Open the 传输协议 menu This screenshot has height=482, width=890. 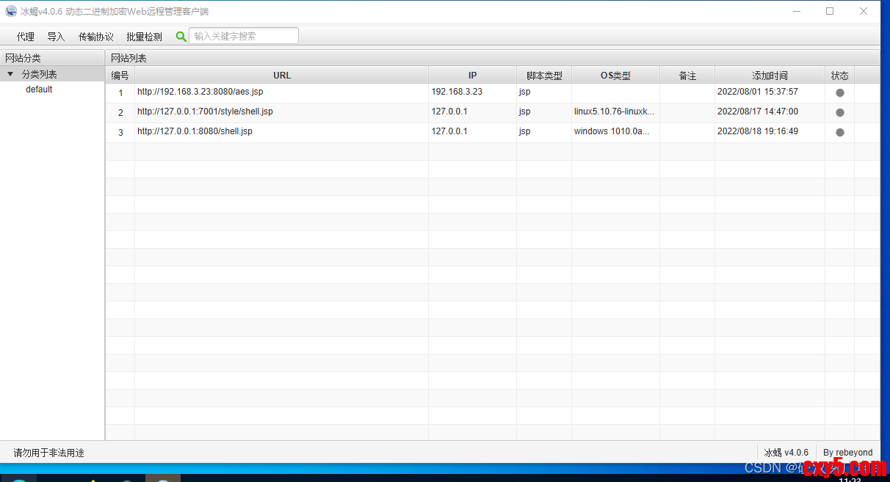click(96, 37)
